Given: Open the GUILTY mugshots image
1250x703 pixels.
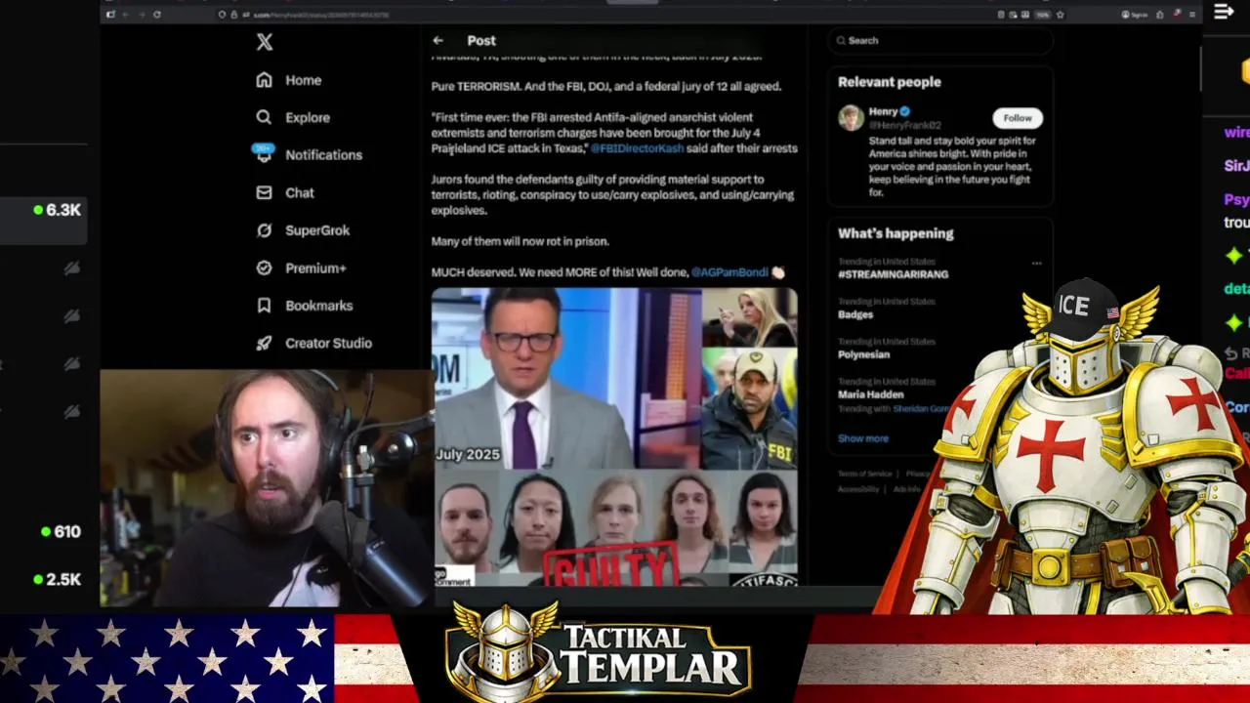Looking at the screenshot, I should pyautogui.click(x=615, y=529).
